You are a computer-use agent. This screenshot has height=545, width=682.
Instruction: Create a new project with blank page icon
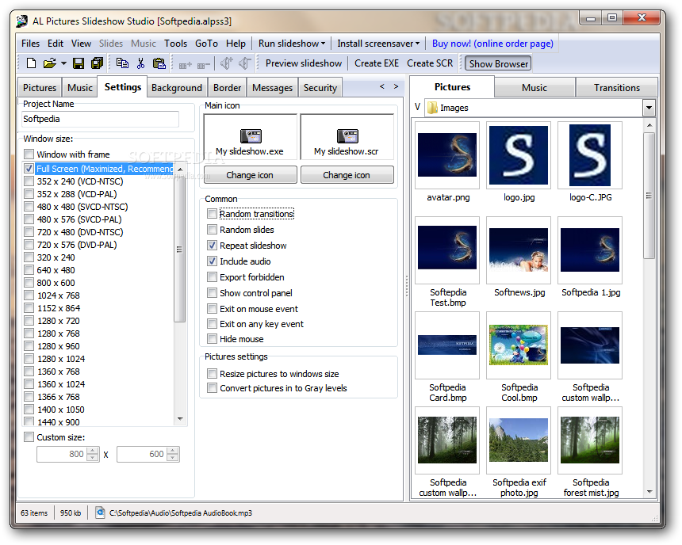point(31,63)
